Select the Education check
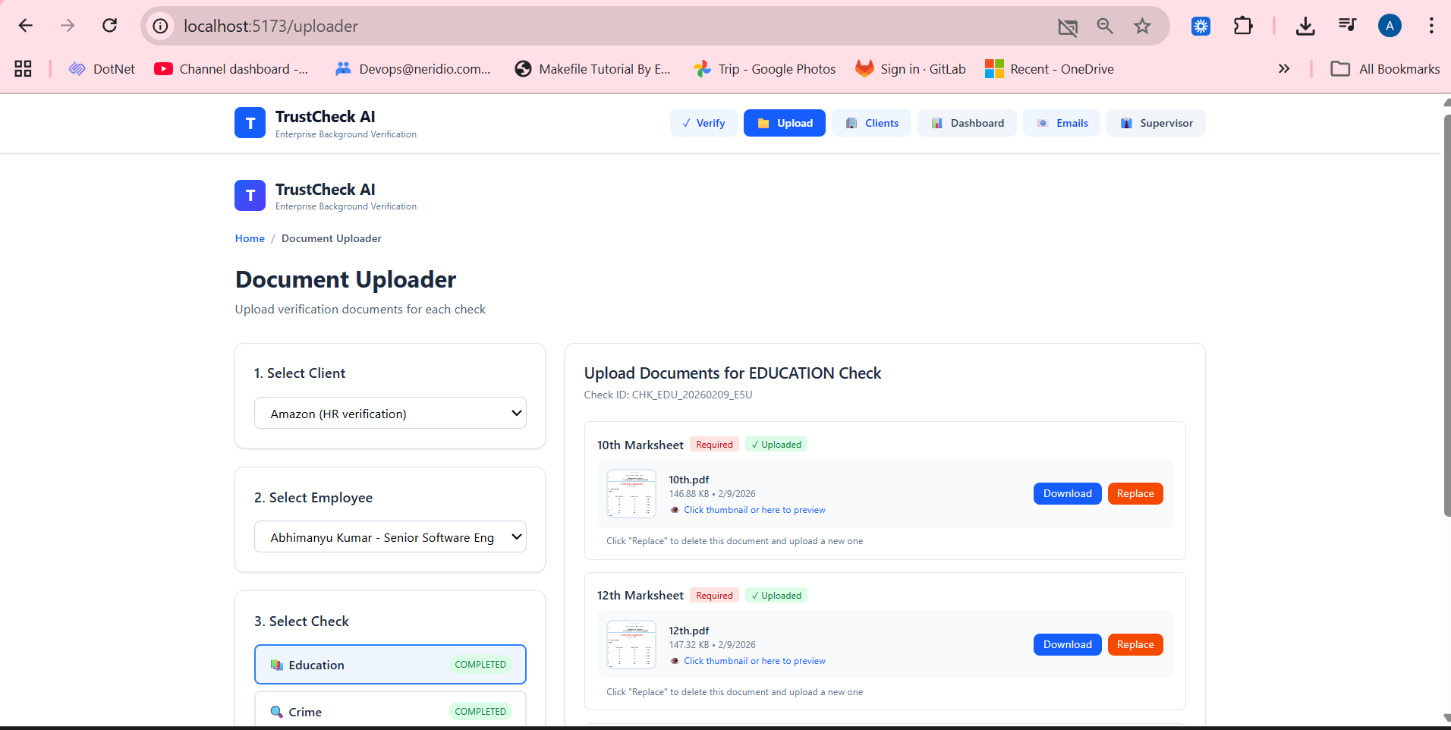 coord(390,665)
